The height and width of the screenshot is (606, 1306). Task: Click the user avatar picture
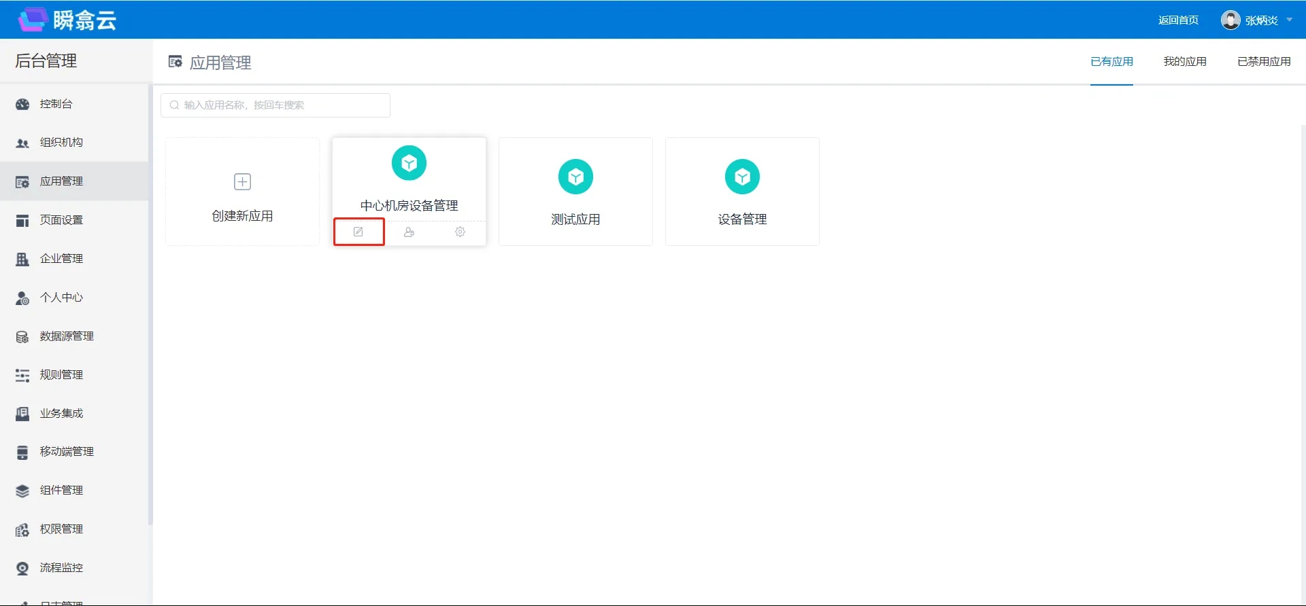[x=1230, y=20]
